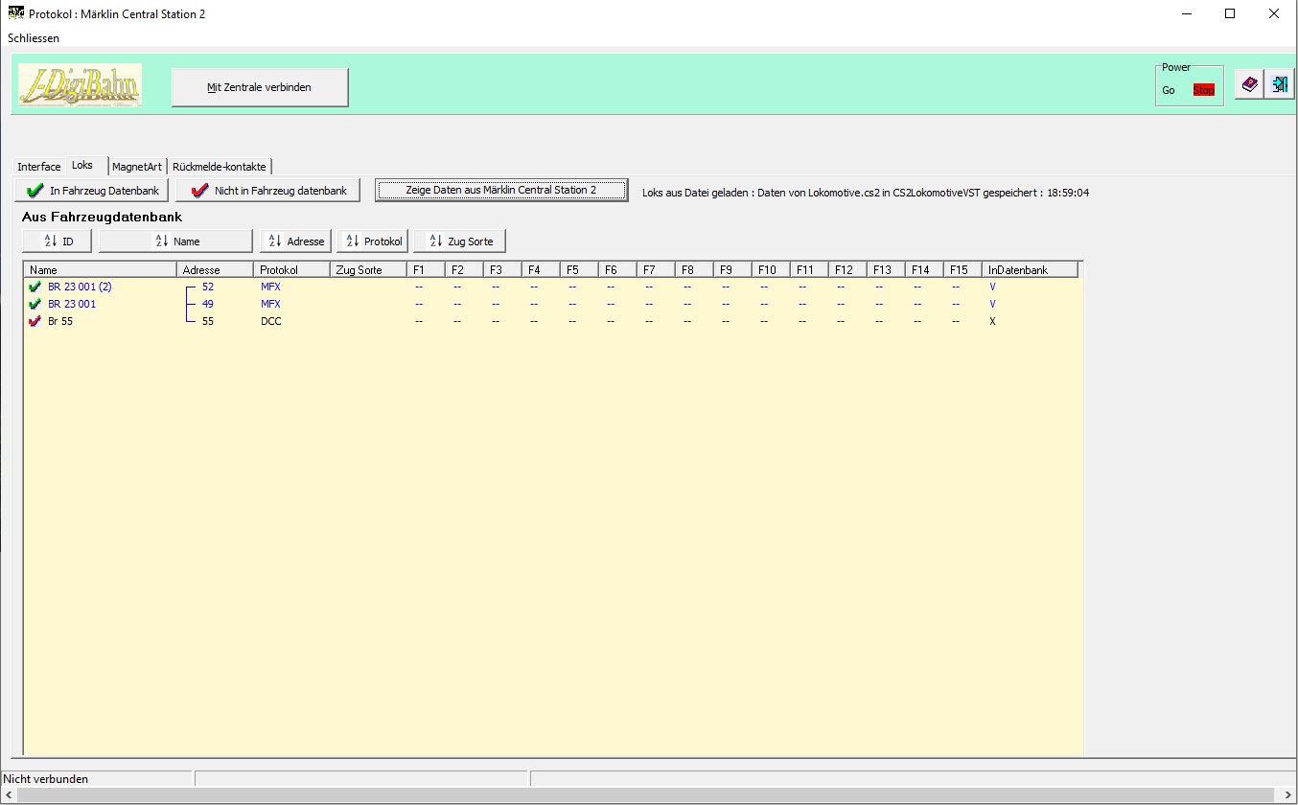Viewport: 1298px width, 805px height.
Task: Click the scrollbar right arrow
Action: click(1289, 795)
